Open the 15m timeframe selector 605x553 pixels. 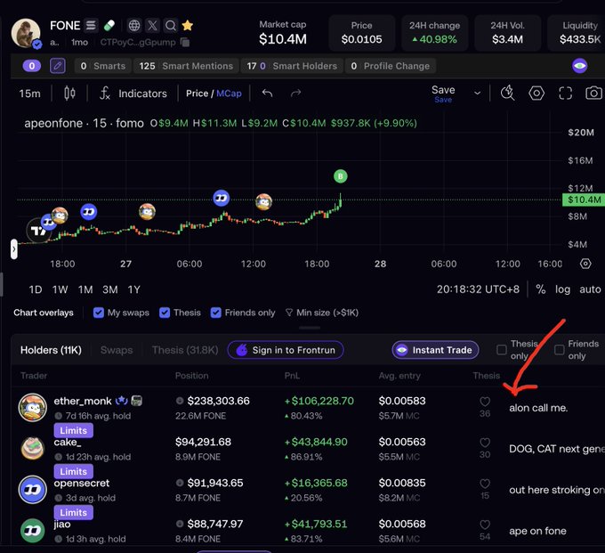(29, 94)
